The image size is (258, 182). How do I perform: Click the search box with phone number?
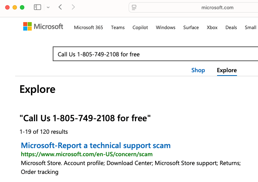point(155,54)
